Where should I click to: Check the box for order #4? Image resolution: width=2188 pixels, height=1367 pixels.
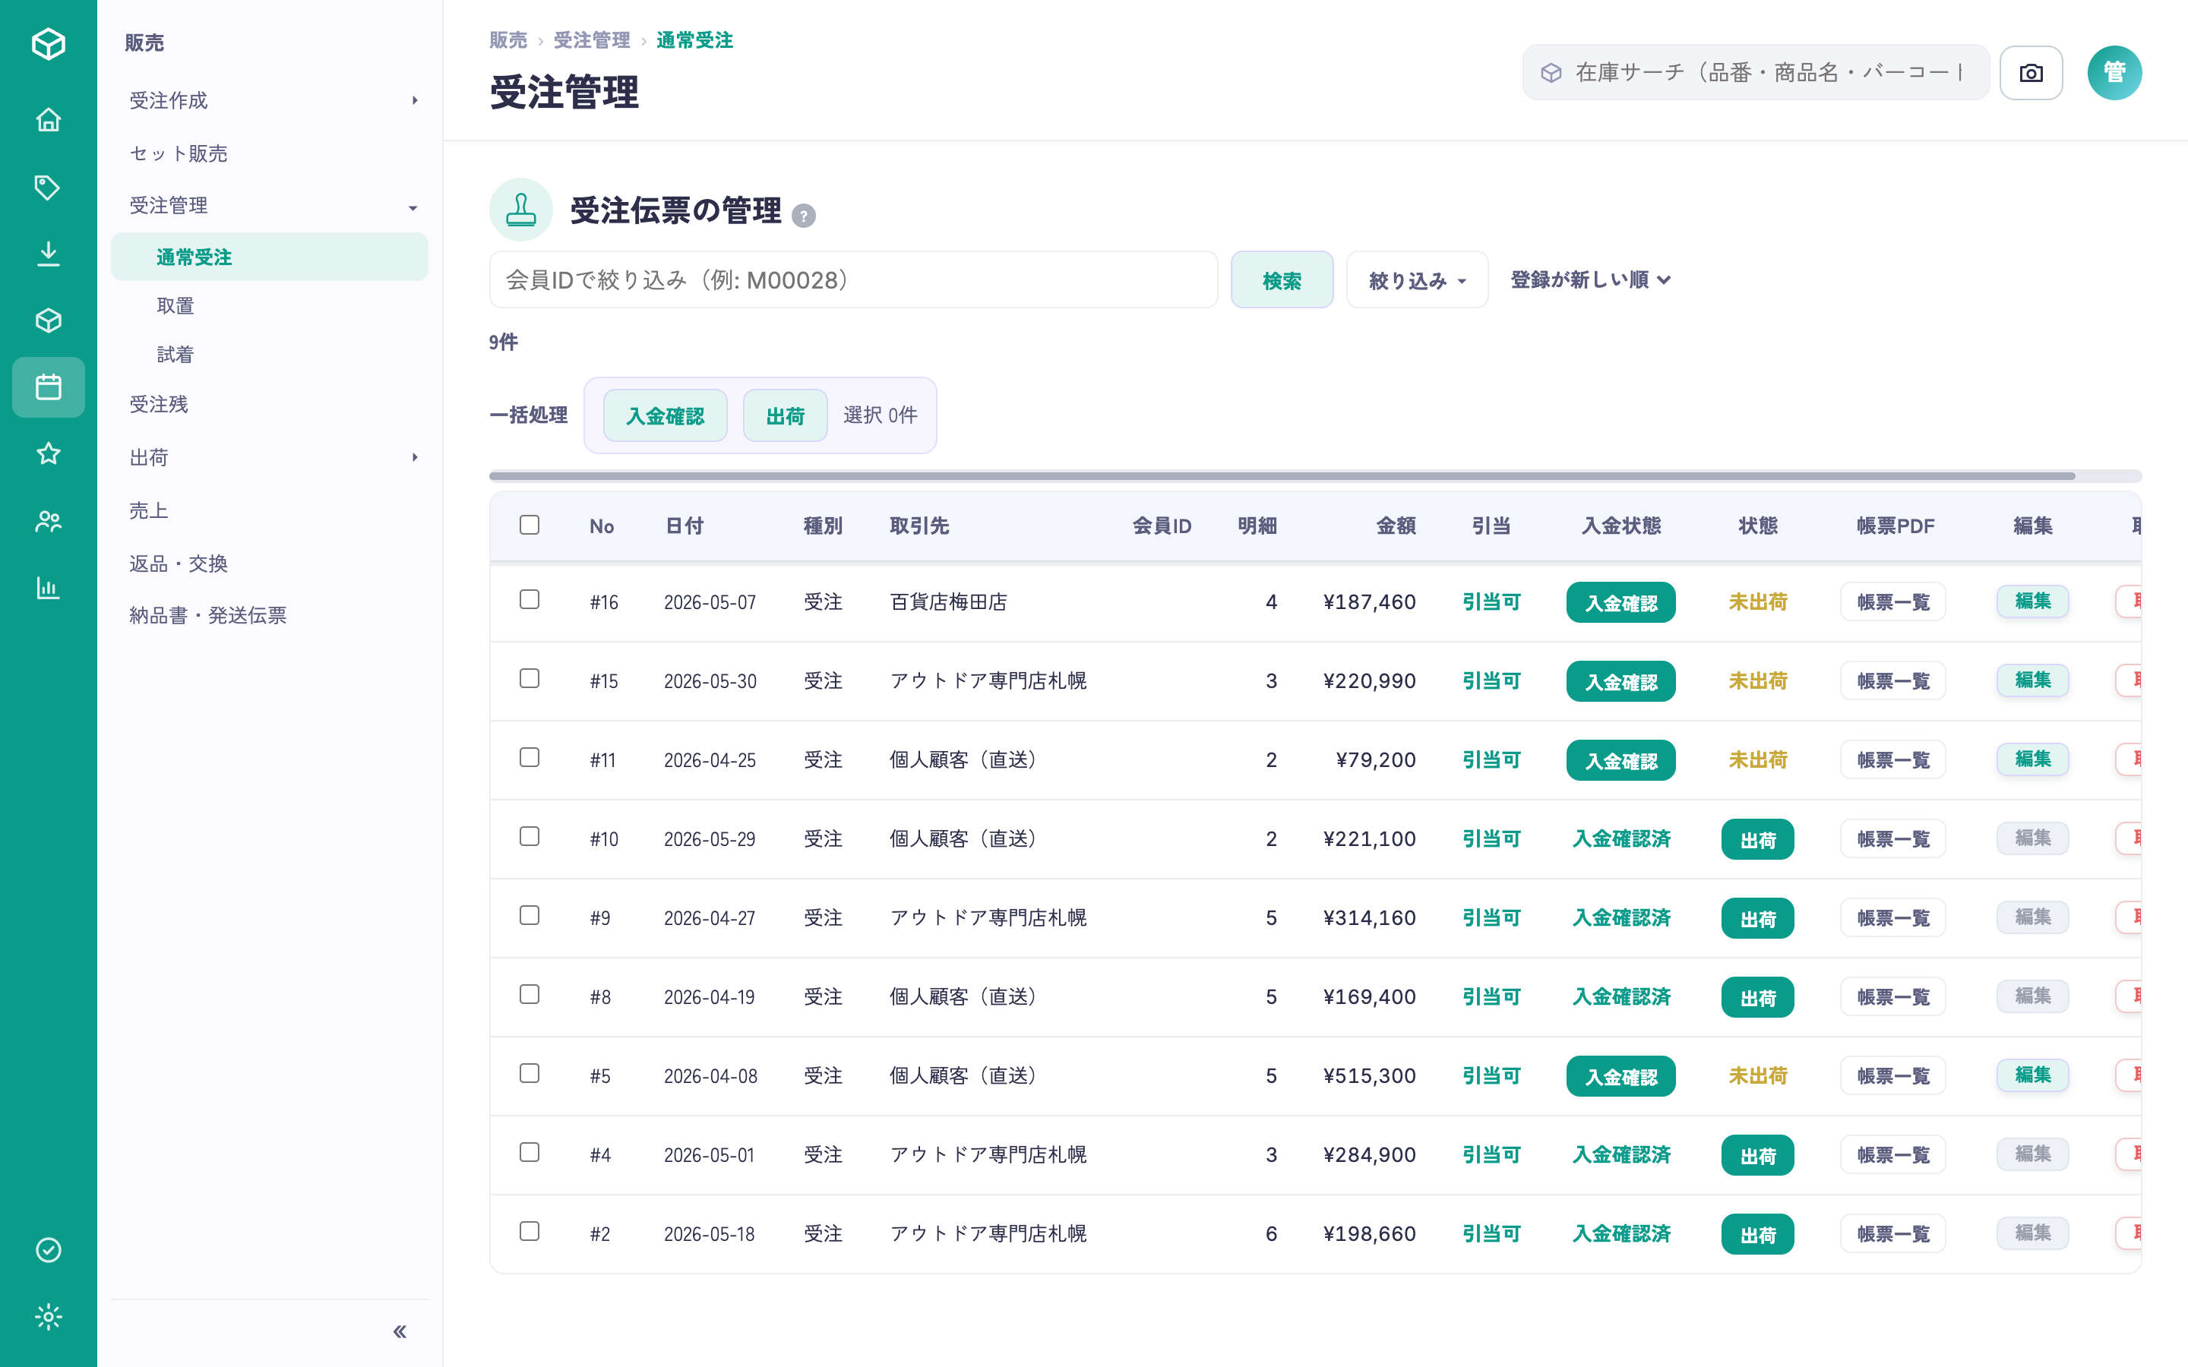coord(530,1153)
